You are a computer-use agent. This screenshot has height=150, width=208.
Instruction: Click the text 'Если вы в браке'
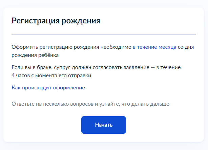pos(32,67)
